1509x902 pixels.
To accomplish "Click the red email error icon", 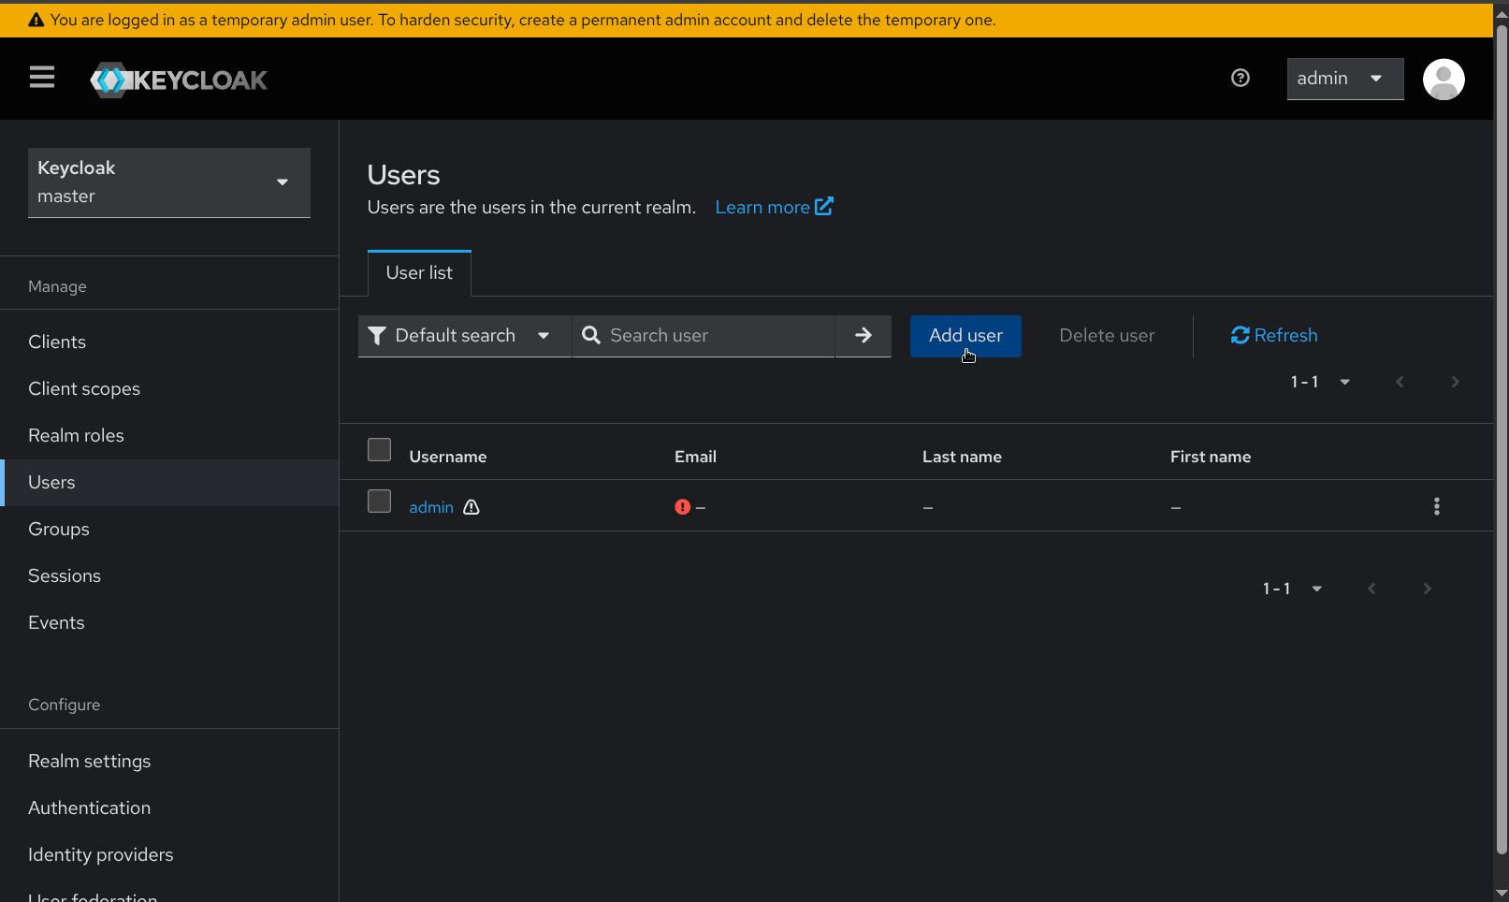I will tap(682, 506).
